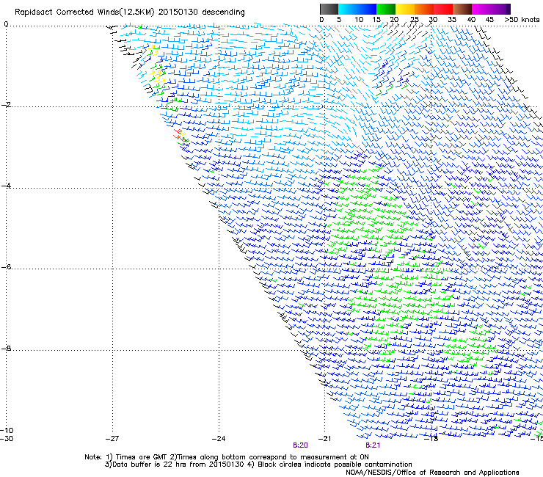Click the legend tick label '40'
Viewport: 543px width, 477px height.
(471, 20)
